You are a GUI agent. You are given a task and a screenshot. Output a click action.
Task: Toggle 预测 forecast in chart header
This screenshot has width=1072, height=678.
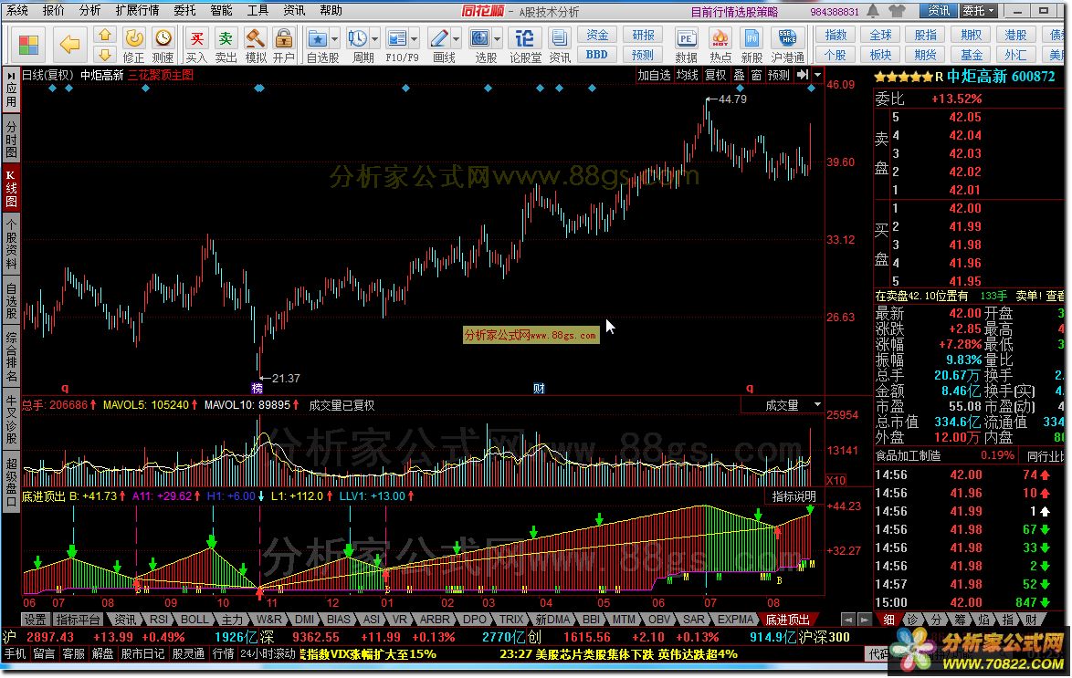tap(778, 75)
